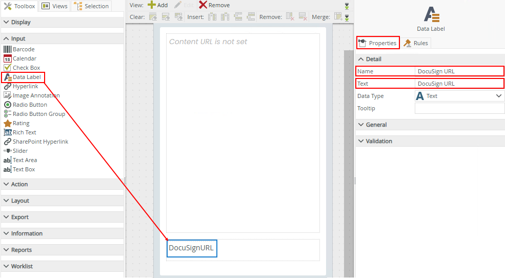Expand the Reports section

click(63, 250)
